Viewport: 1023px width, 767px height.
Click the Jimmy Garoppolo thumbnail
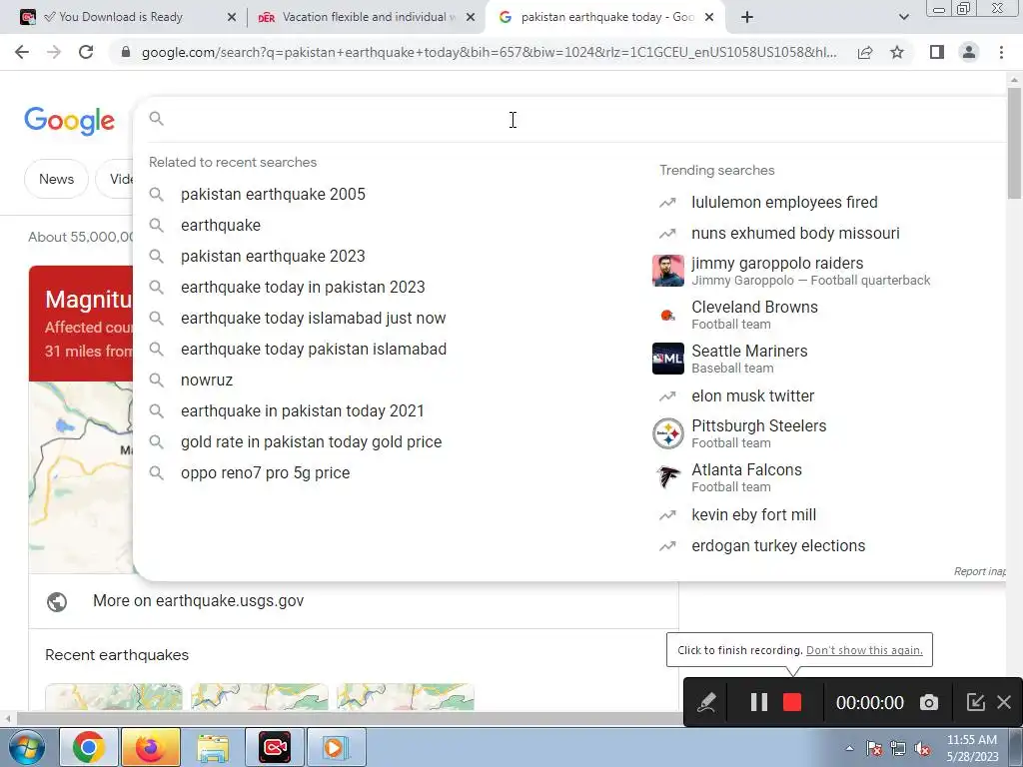point(668,271)
